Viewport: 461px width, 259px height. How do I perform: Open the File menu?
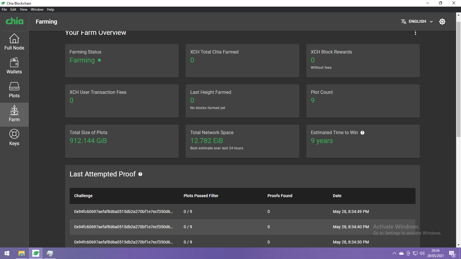click(x=4, y=9)
